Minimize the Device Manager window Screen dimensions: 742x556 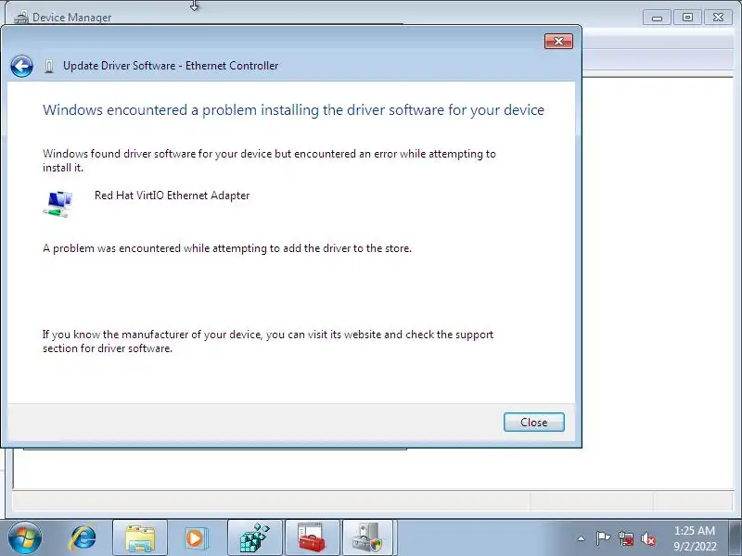[657, 18]
